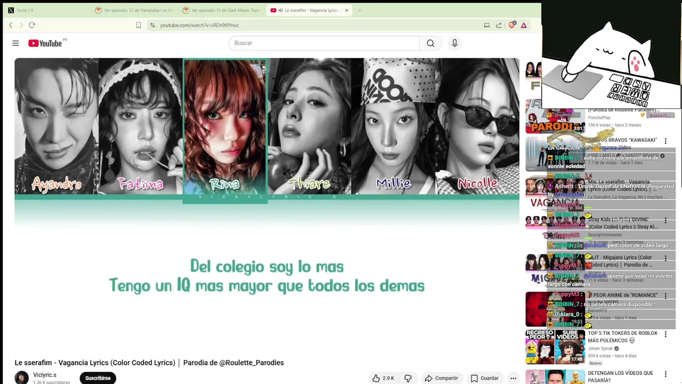The height and width of the screenshot is (384, 682).
Task: Click the Guardar button
Action: [x=484, y=378]
